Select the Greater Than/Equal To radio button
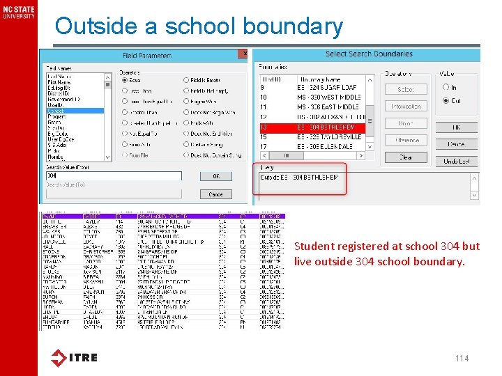This screenshot has width=502, height=376. [x=125, y=123]
